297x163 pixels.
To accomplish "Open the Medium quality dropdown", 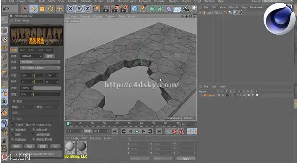I will pyautogui.click(x=40, y=62).
